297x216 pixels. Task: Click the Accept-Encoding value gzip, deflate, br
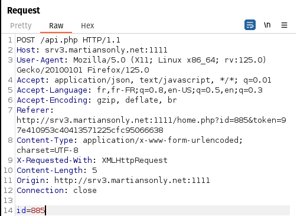[x=137, y=100]
